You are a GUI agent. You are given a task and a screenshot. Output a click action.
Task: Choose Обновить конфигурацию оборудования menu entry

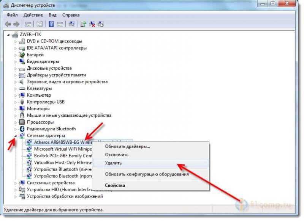(150, 174)
